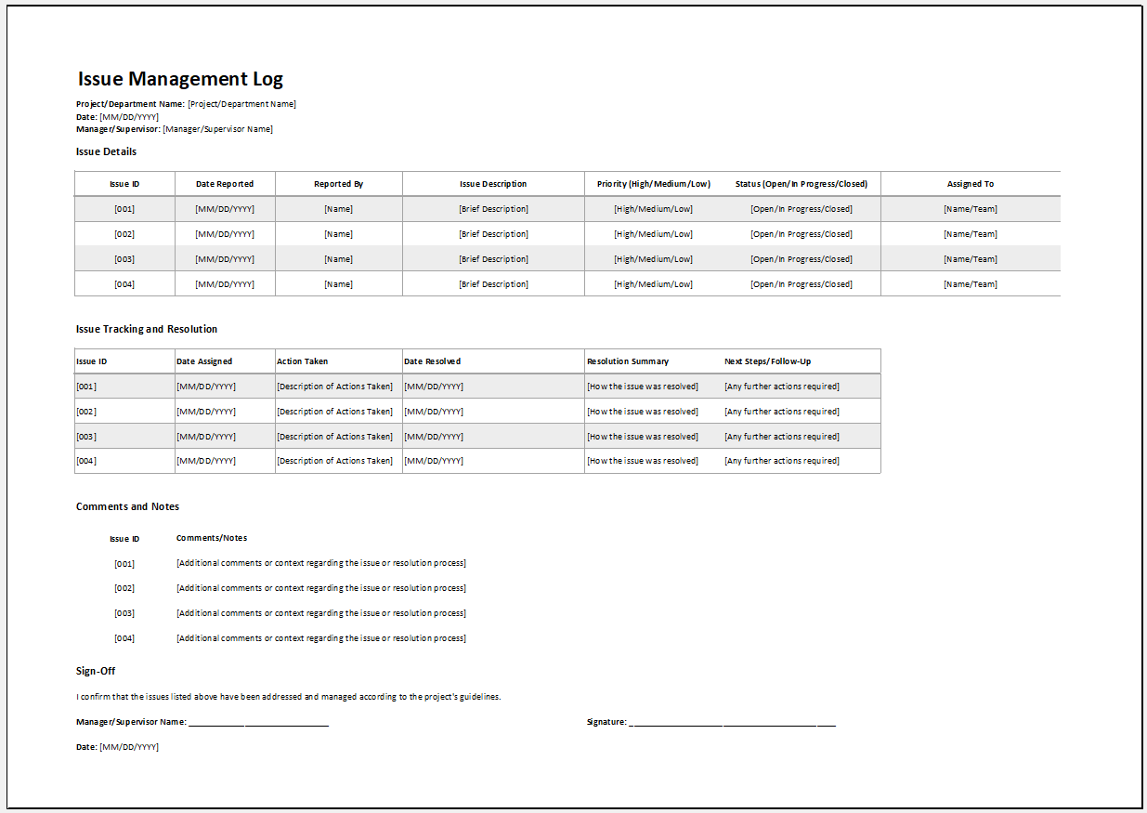Click the Resolution Summary header cell
Screen dimensions: 1147x813
[654, 361]
